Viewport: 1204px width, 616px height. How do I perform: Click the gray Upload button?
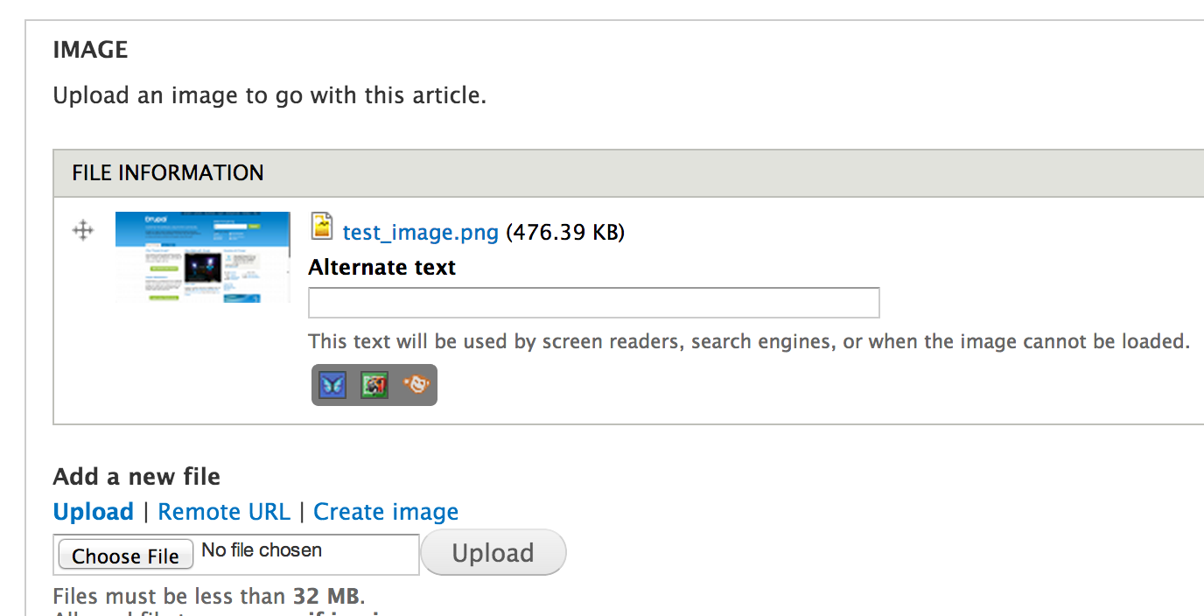point(493,552)
